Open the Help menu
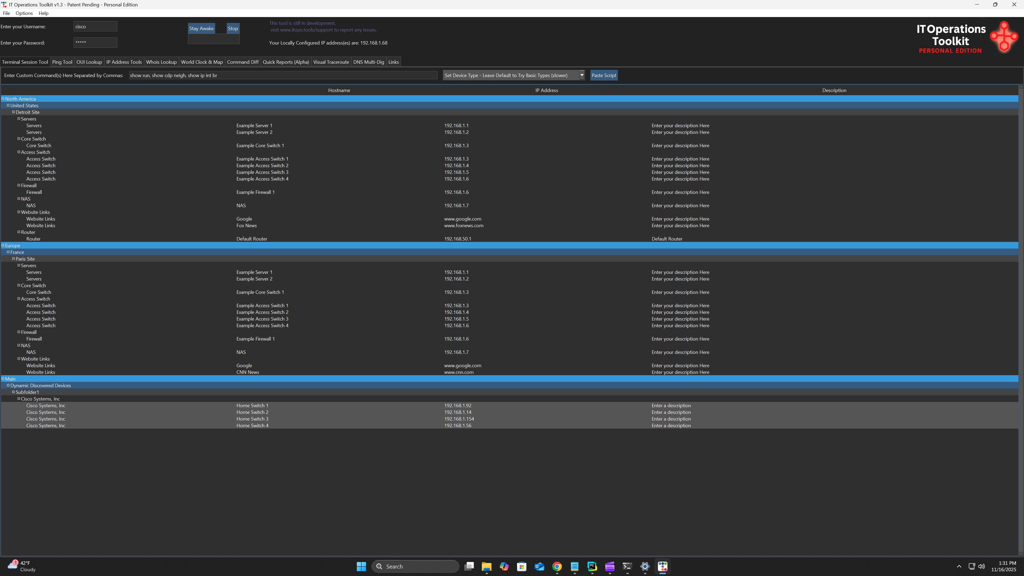Viewport: 1024px width, 576px height. (43, 13)
